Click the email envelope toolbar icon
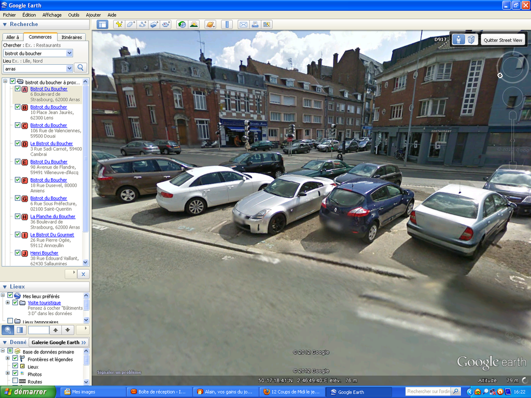This screenshot has width=531, height=398. (243, 24)
